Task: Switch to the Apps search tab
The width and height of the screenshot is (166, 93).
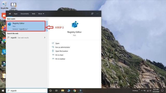Action: 16,14
